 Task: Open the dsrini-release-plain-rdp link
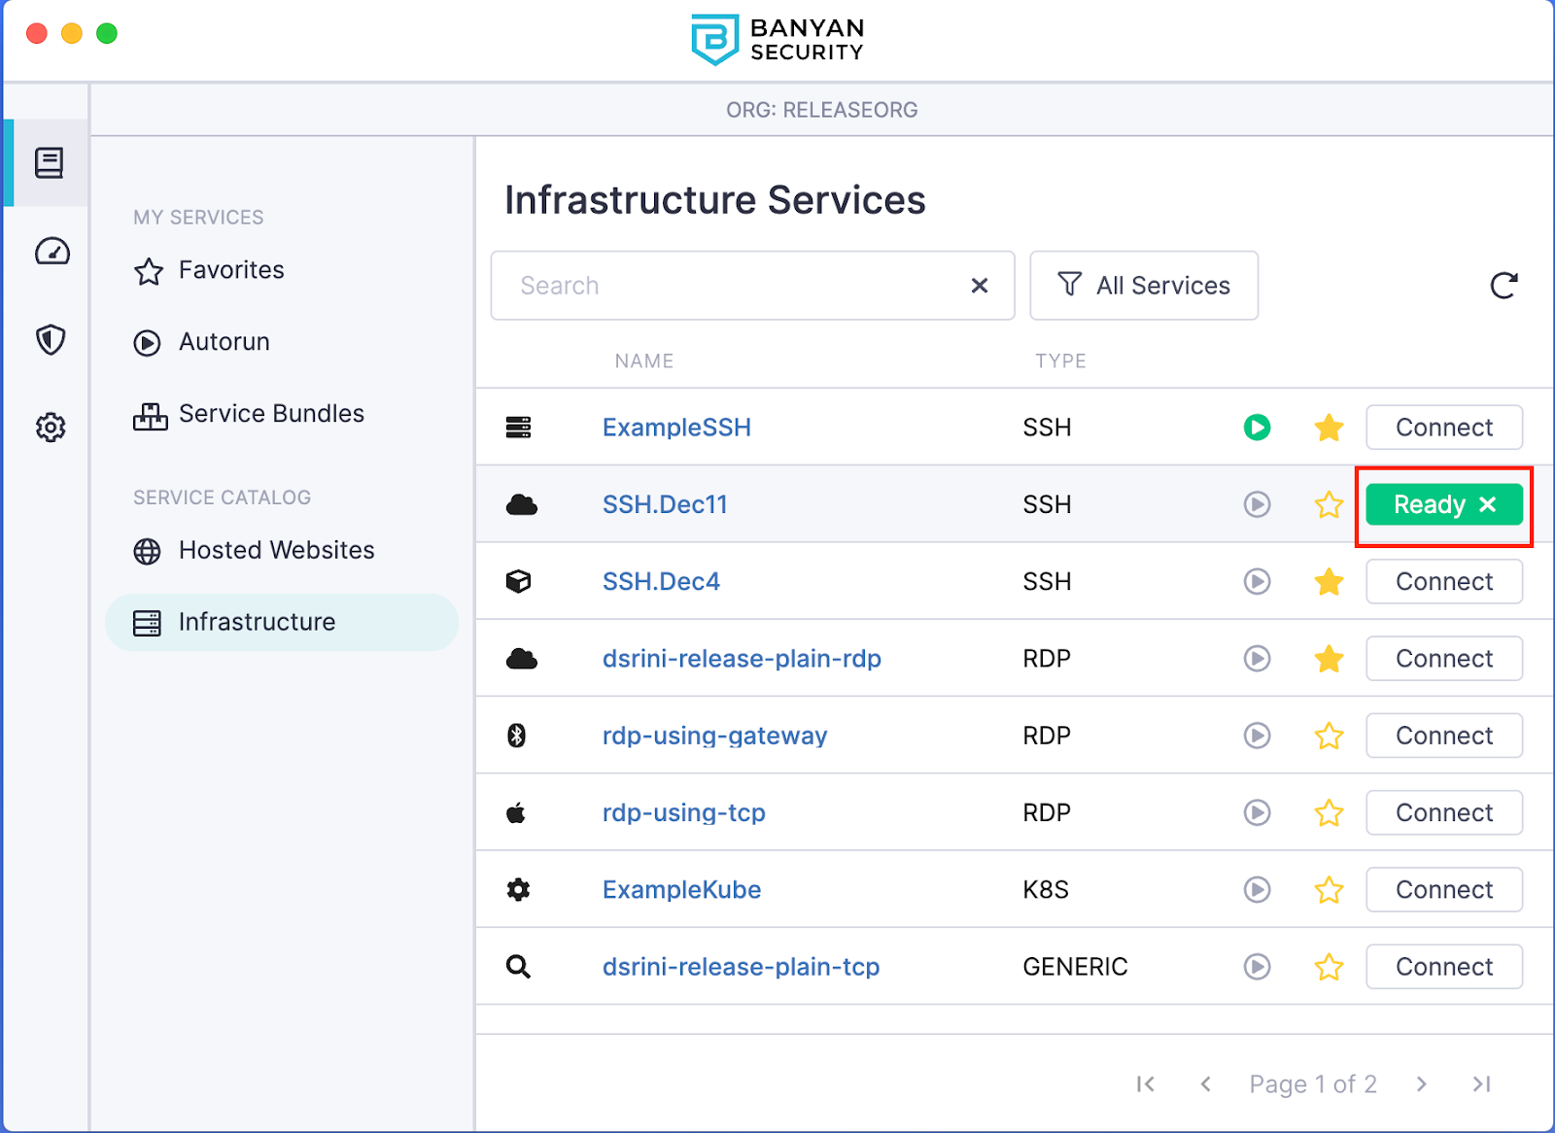pyautogui.click(x=742, y=659)
